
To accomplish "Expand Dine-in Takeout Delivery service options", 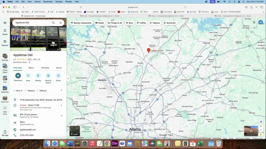I will pos(61,90).
